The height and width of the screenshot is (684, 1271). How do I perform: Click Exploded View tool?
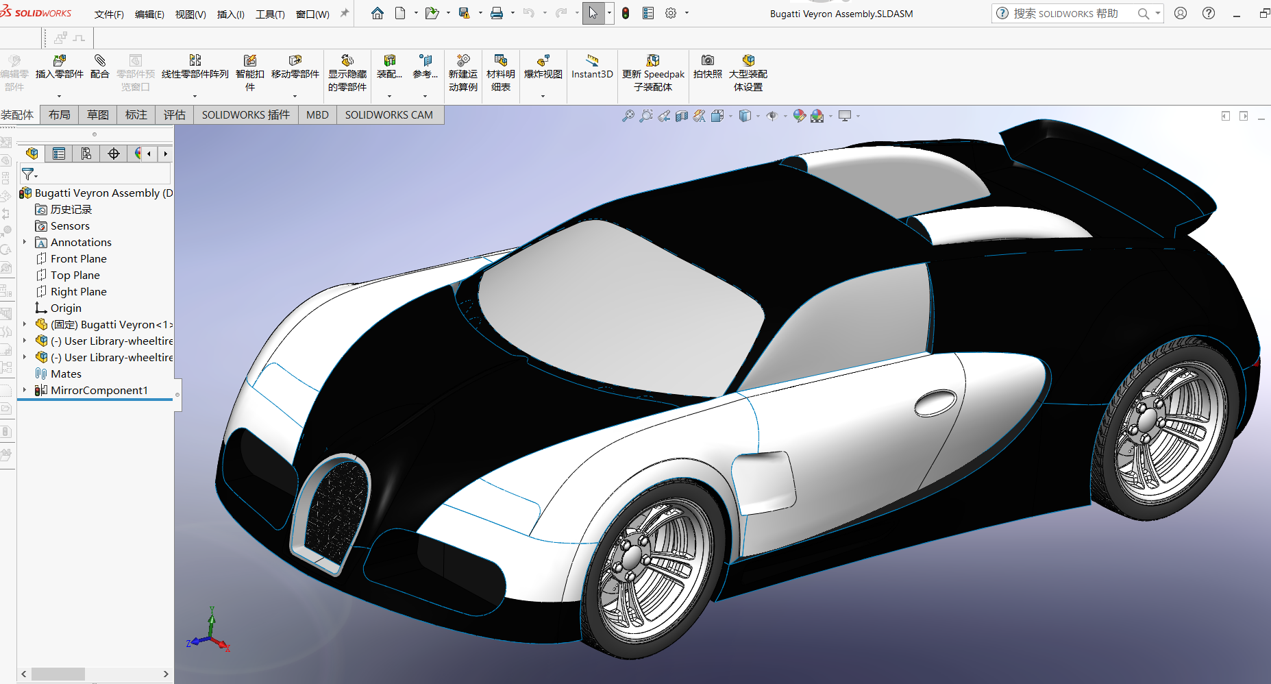coord(543,67)
